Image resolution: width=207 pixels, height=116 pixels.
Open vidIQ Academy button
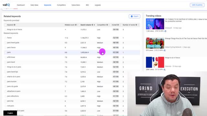pyautogui.click(x=197, y=5)
